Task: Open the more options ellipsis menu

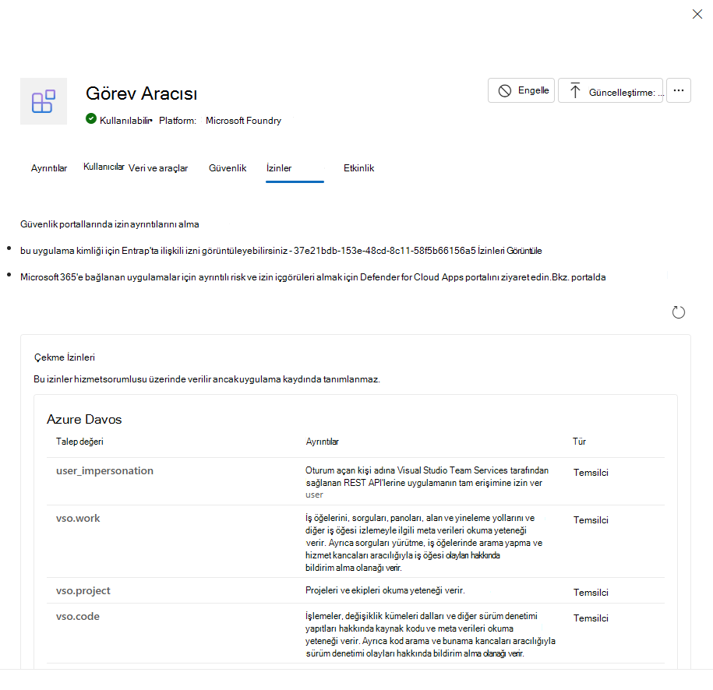Action: click(679, 90)
